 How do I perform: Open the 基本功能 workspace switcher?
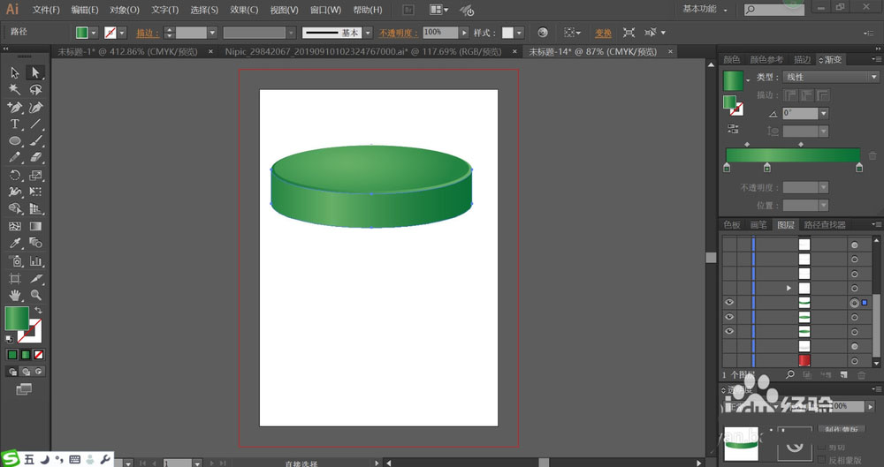pos(705,9)
